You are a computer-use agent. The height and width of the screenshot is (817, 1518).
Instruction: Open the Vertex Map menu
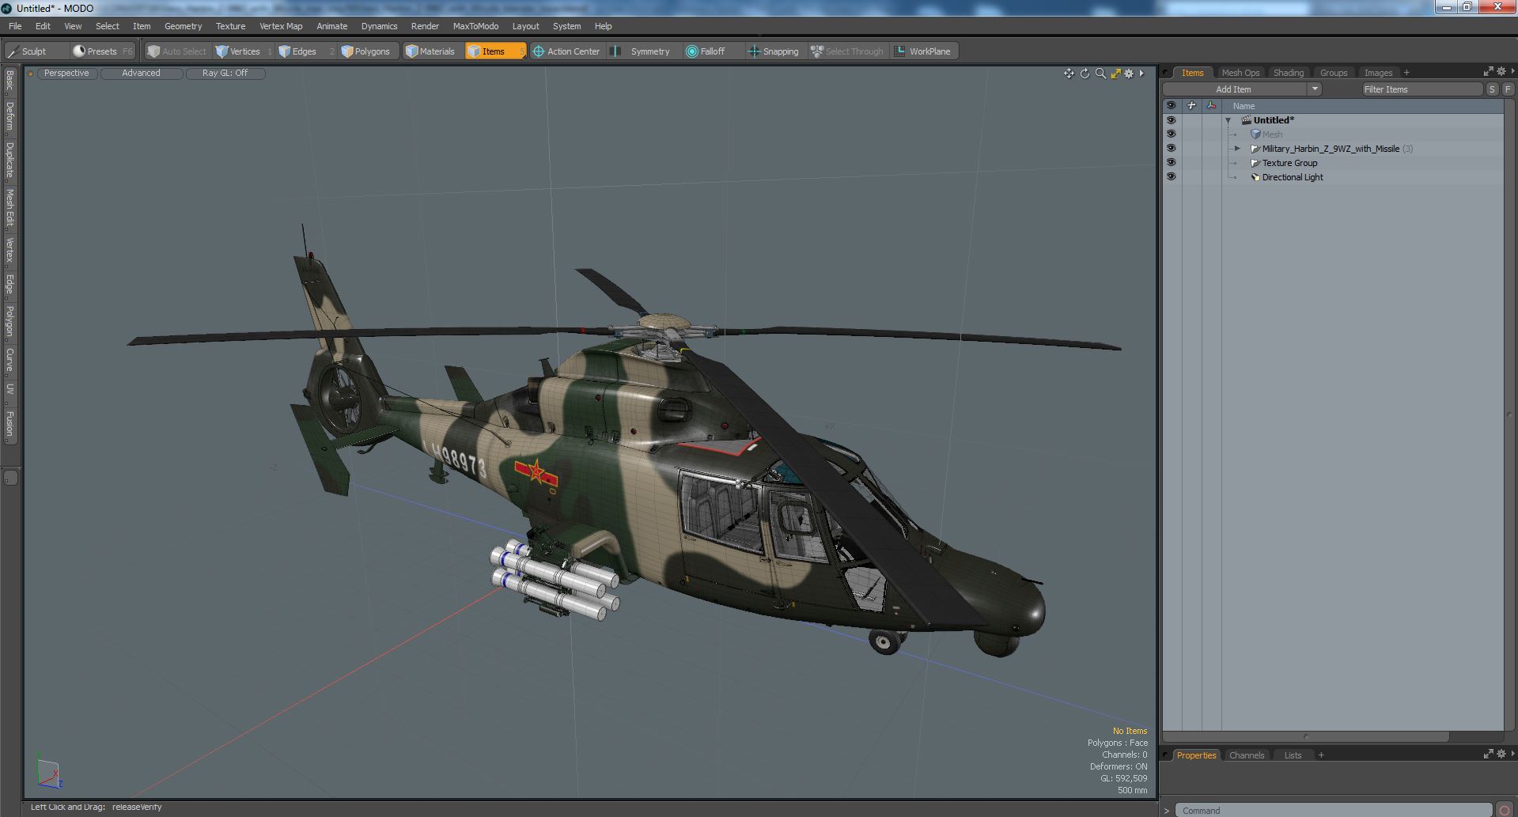click(x=281, y=26)
